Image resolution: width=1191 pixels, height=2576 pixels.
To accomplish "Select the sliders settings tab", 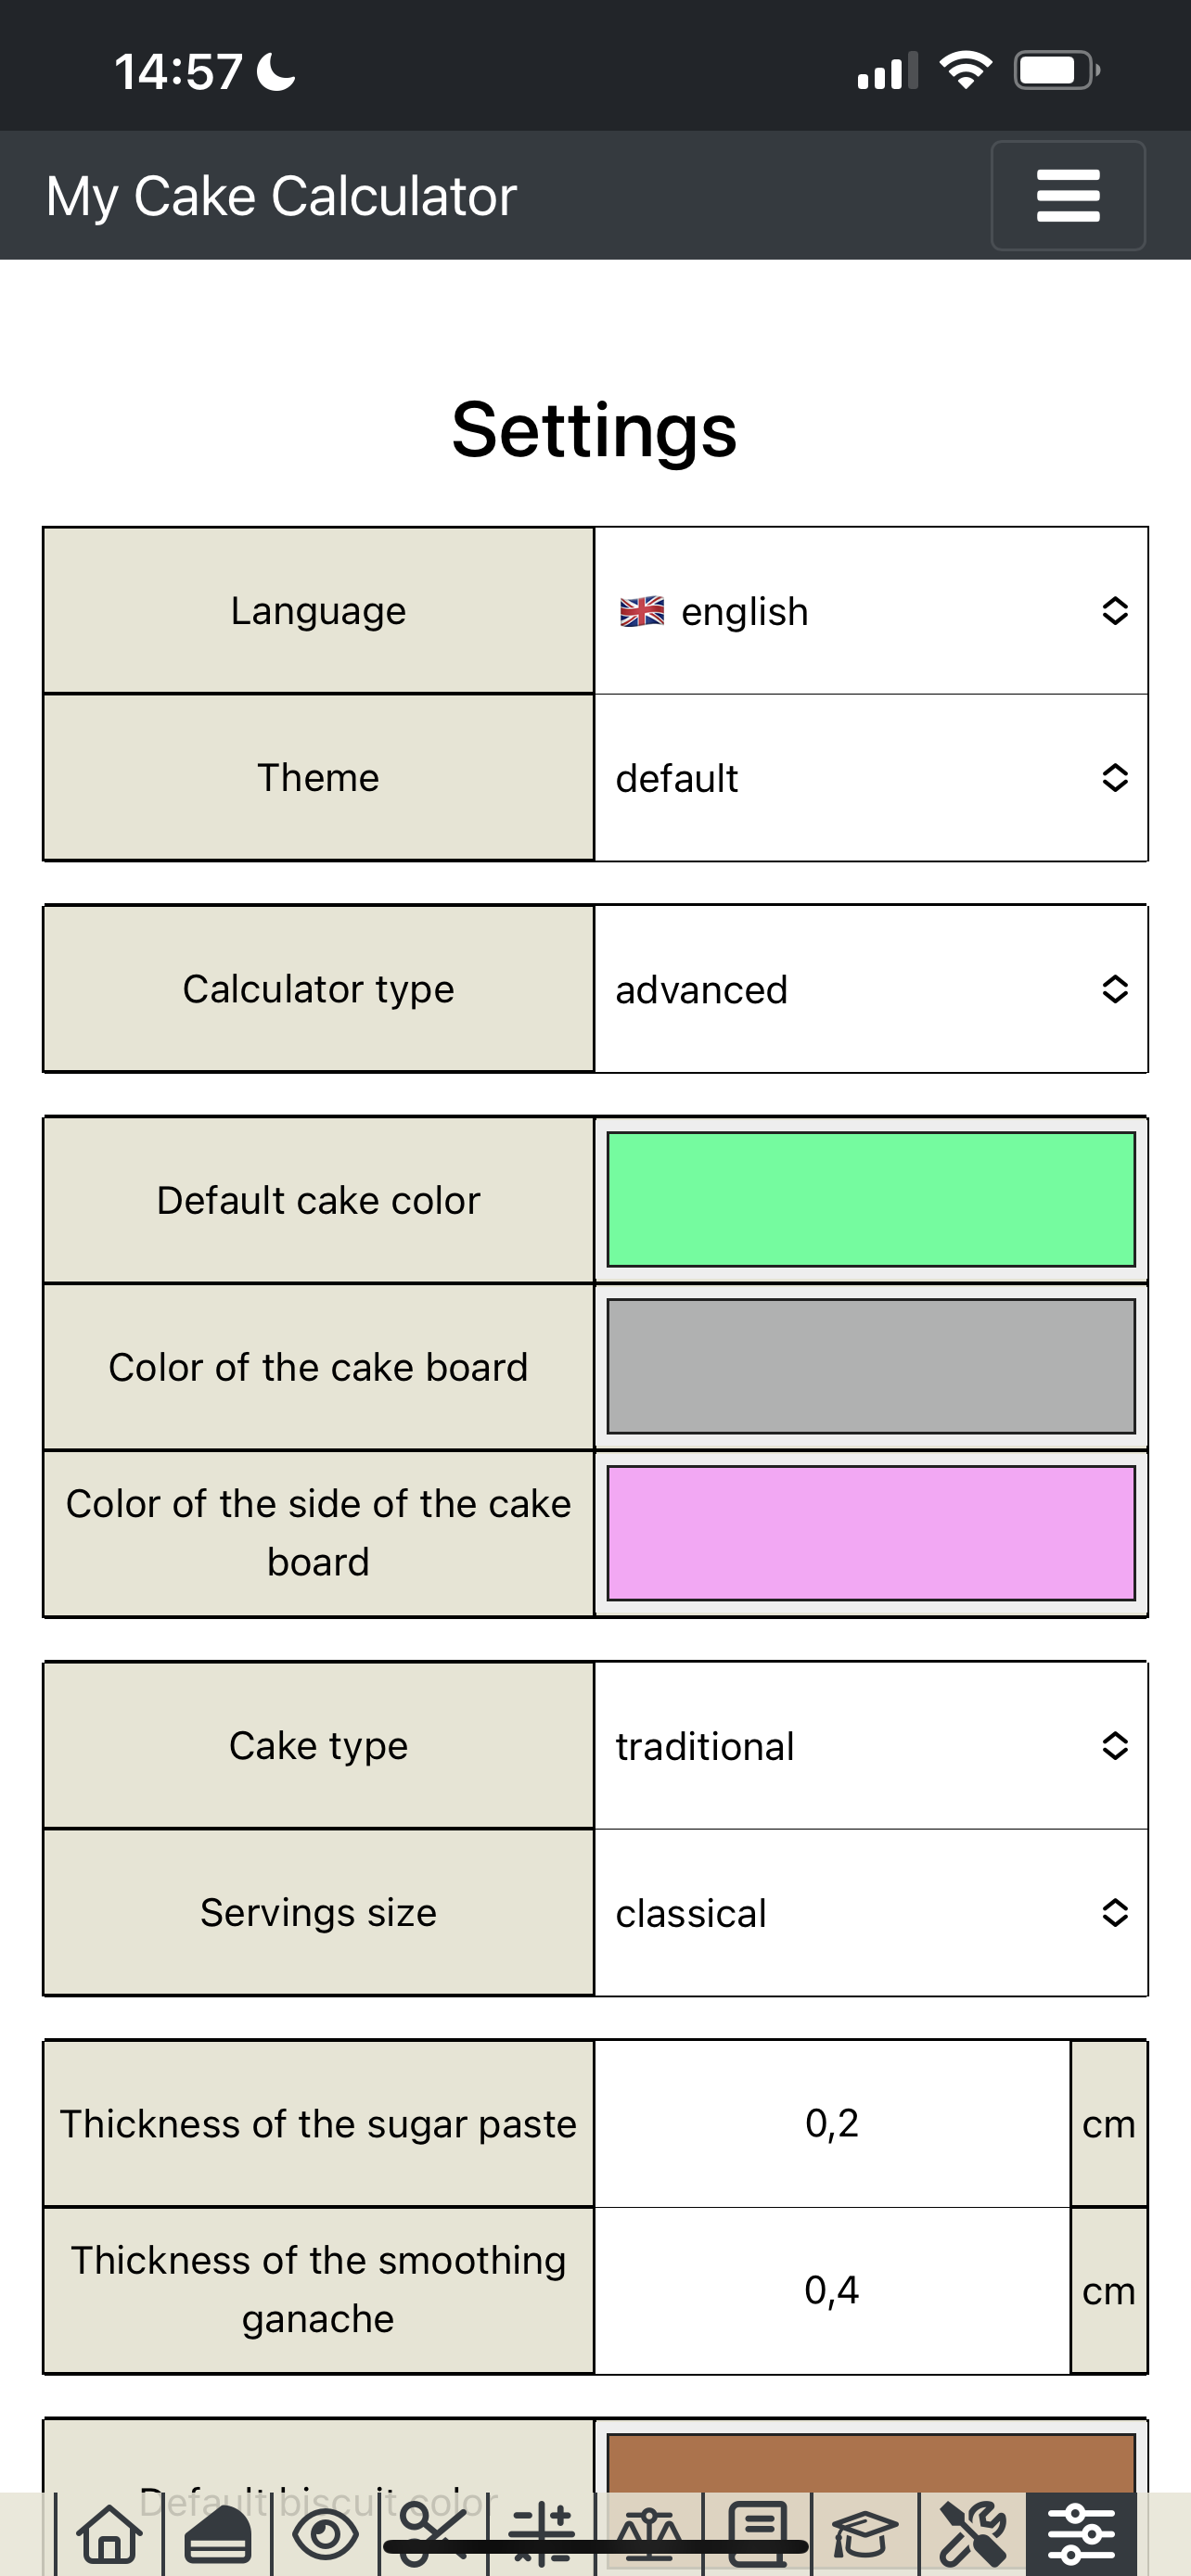I will 1082,2534.
